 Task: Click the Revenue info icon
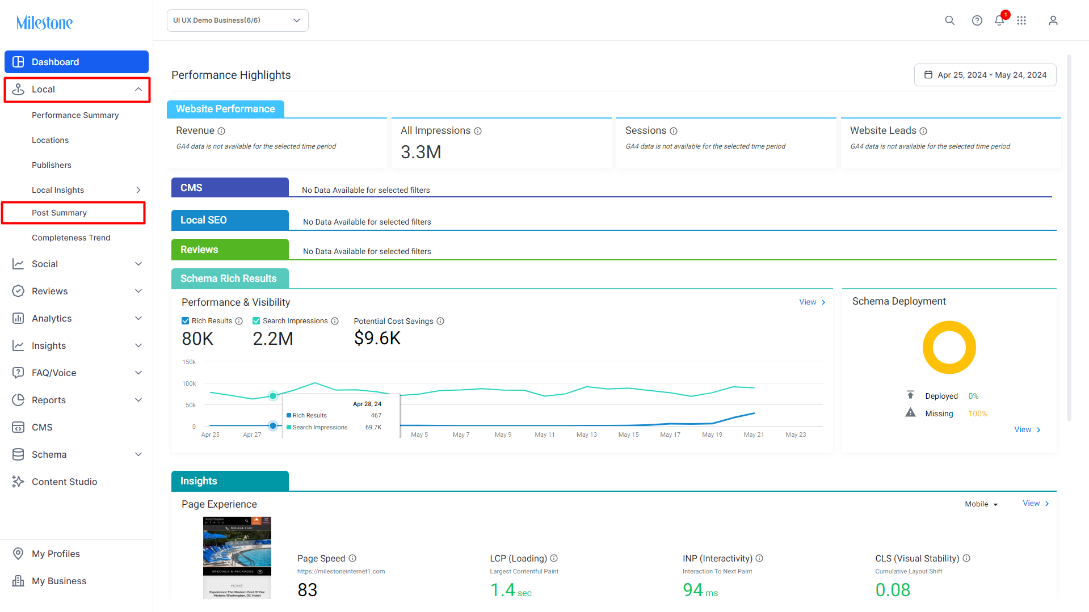[221, 131]
